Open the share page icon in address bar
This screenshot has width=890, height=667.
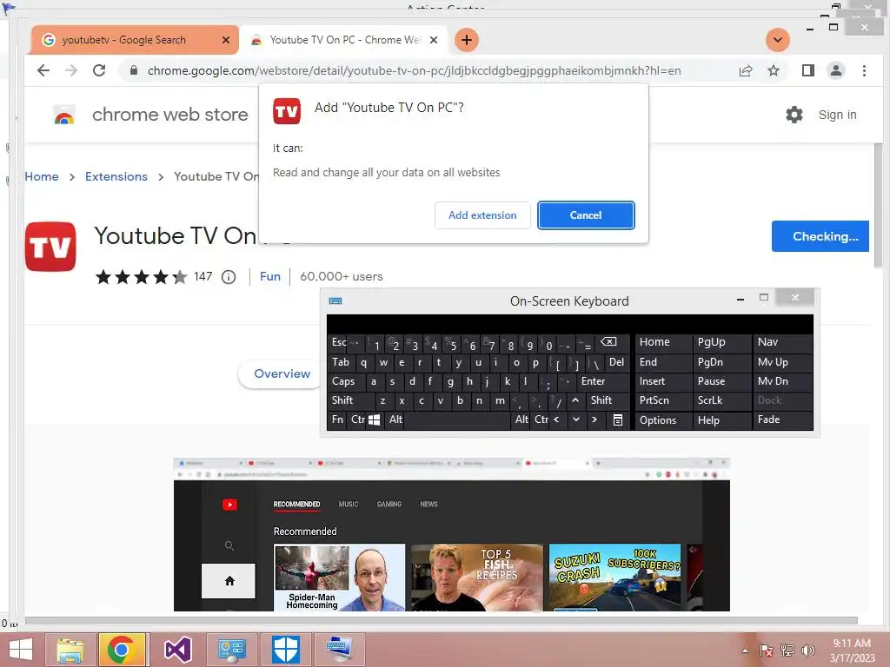745,70
